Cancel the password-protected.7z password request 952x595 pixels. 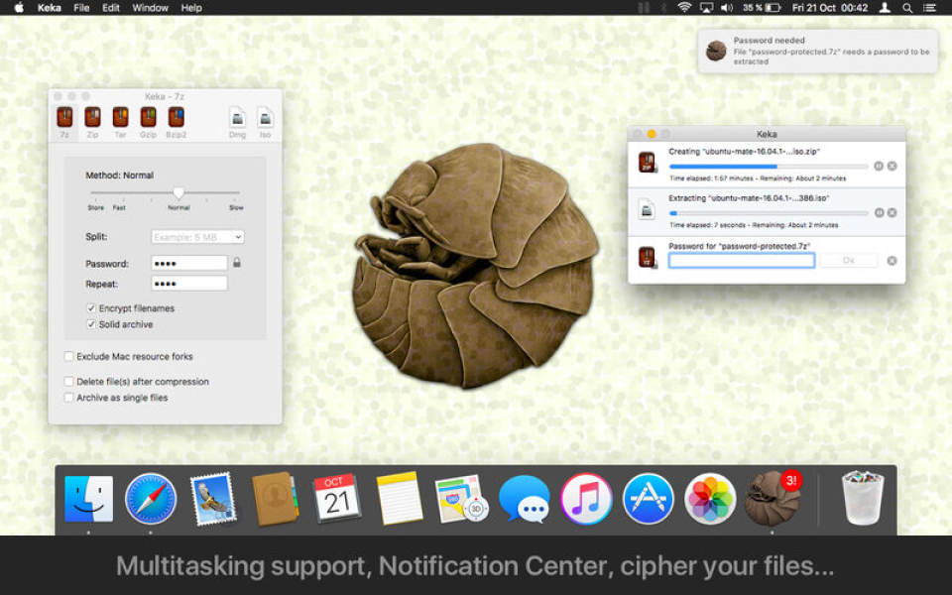[892, 261]
